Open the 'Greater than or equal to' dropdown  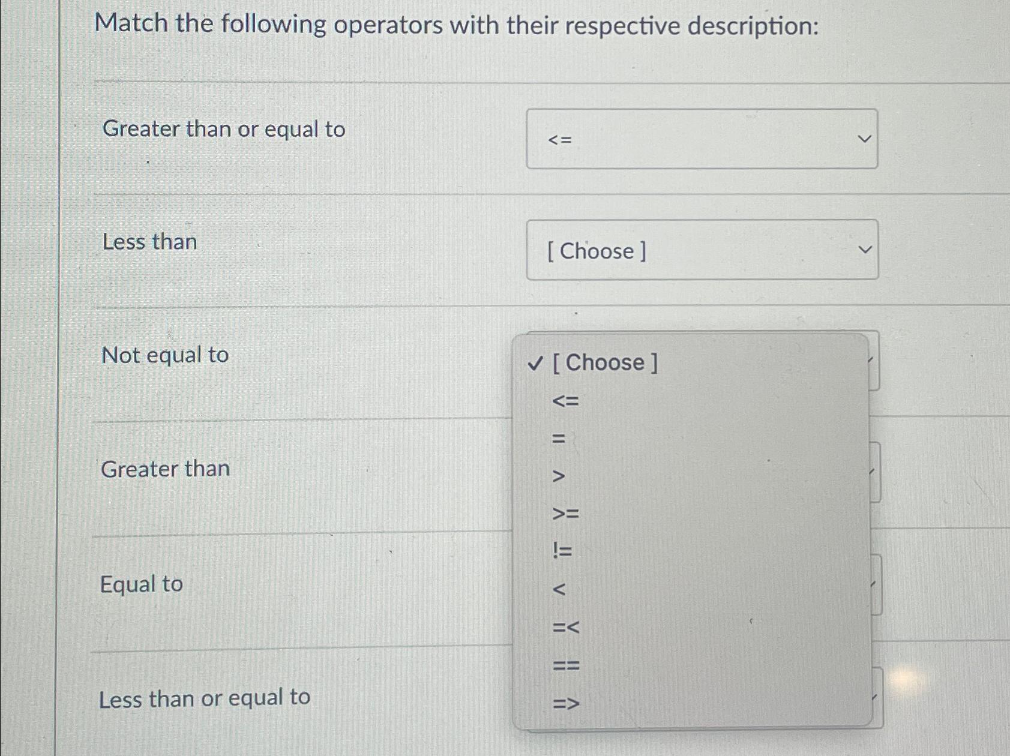coord(701,139)
